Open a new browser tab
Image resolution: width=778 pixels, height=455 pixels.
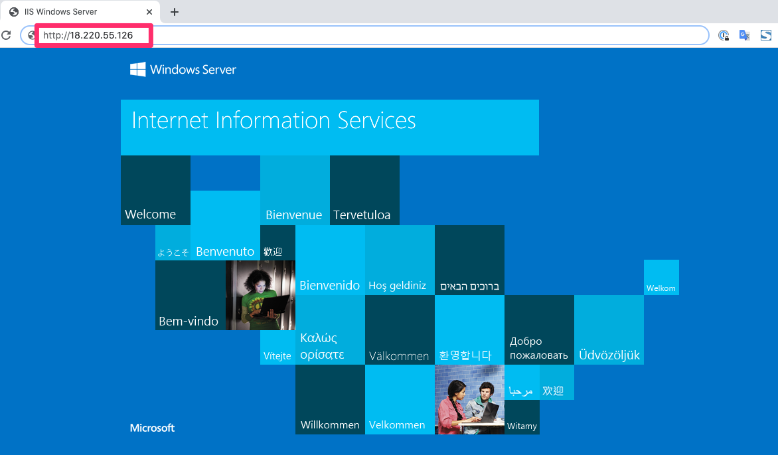tap(175, 12)
